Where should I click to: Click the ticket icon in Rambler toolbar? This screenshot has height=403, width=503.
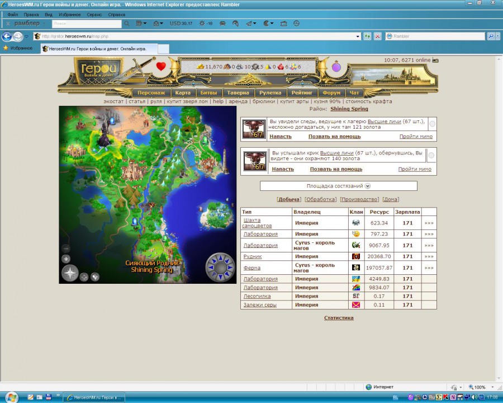pos(283,24)
